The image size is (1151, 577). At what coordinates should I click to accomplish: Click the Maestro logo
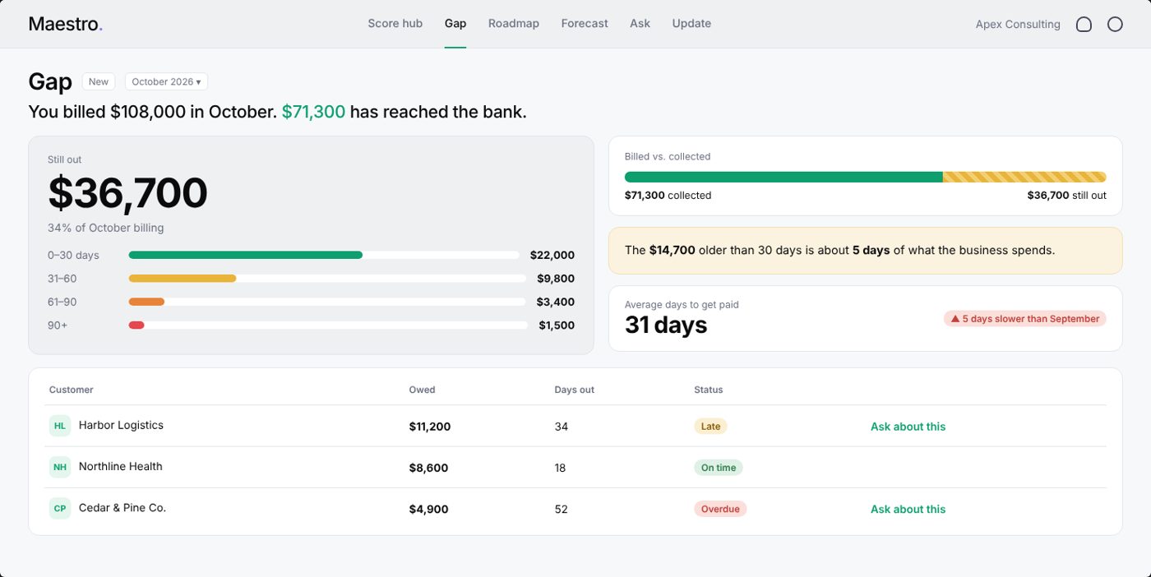66,24
